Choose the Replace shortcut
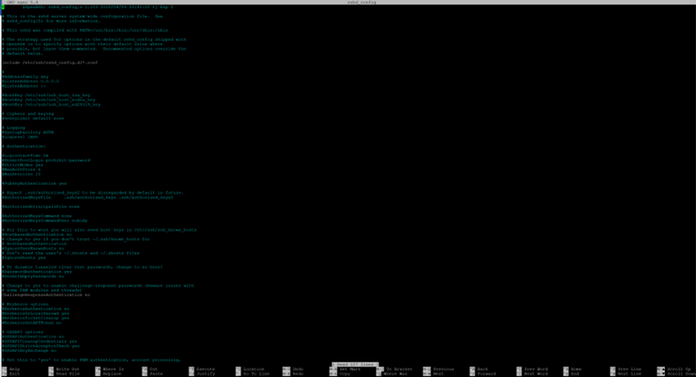The height and width of the screenshot is (377, 696). coord(111,373)
